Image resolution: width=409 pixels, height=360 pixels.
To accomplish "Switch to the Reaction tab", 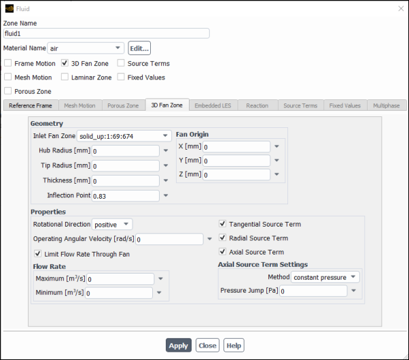I will coord(257,105).
